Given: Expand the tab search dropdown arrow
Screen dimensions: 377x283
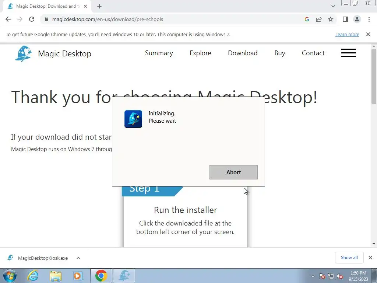Looking at the screenshot, I should (x=333, y=7).
